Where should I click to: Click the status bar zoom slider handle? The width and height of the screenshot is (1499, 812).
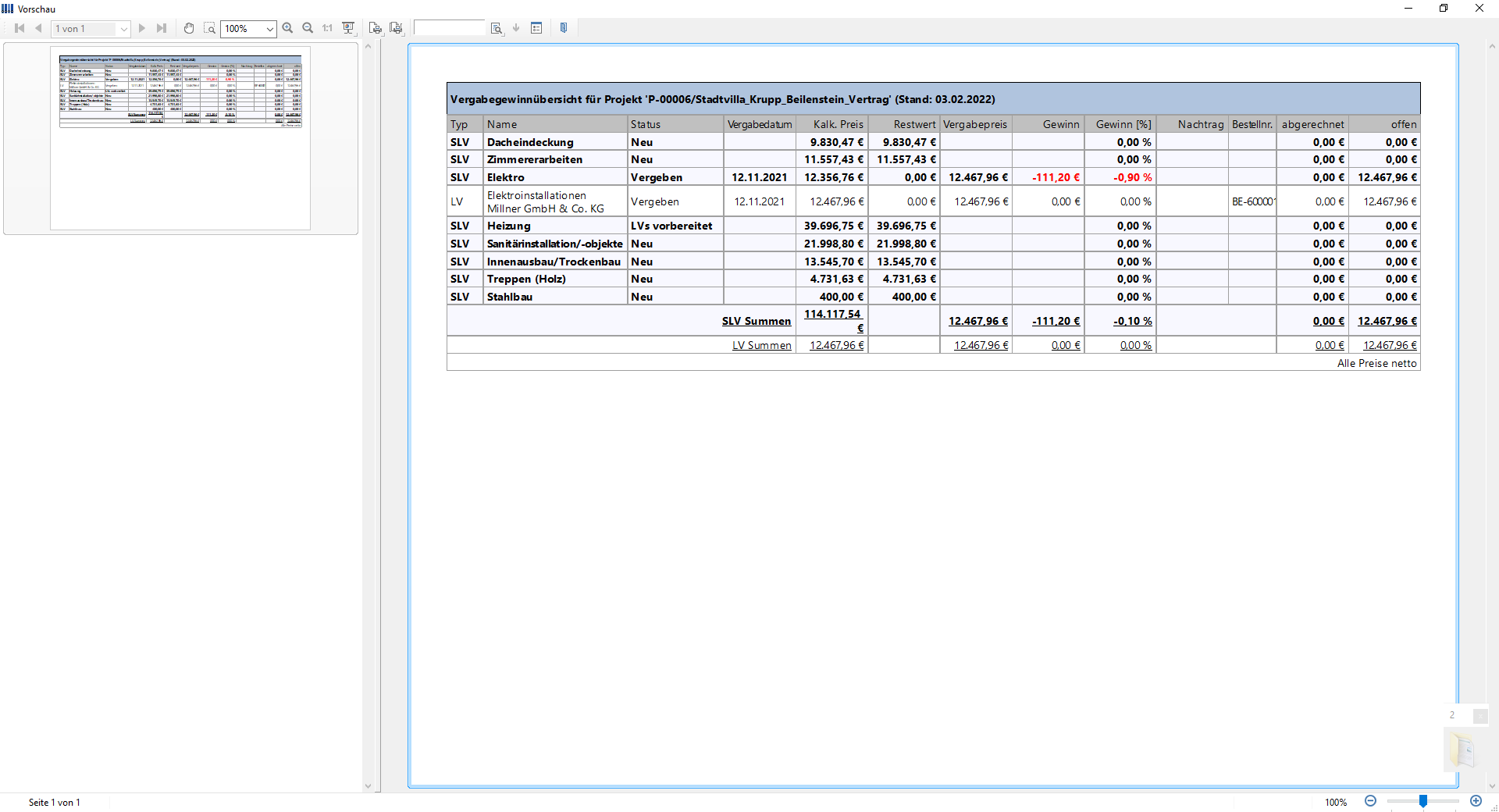coord(1423,801)
